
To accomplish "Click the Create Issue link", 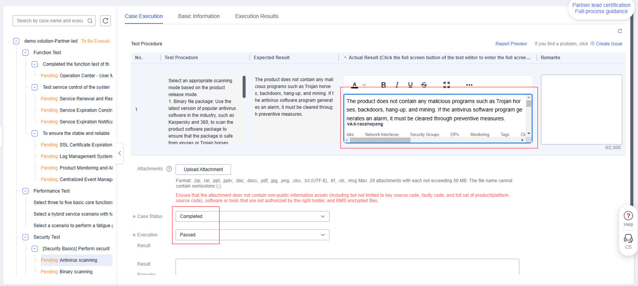I will [x=609, y=44].
